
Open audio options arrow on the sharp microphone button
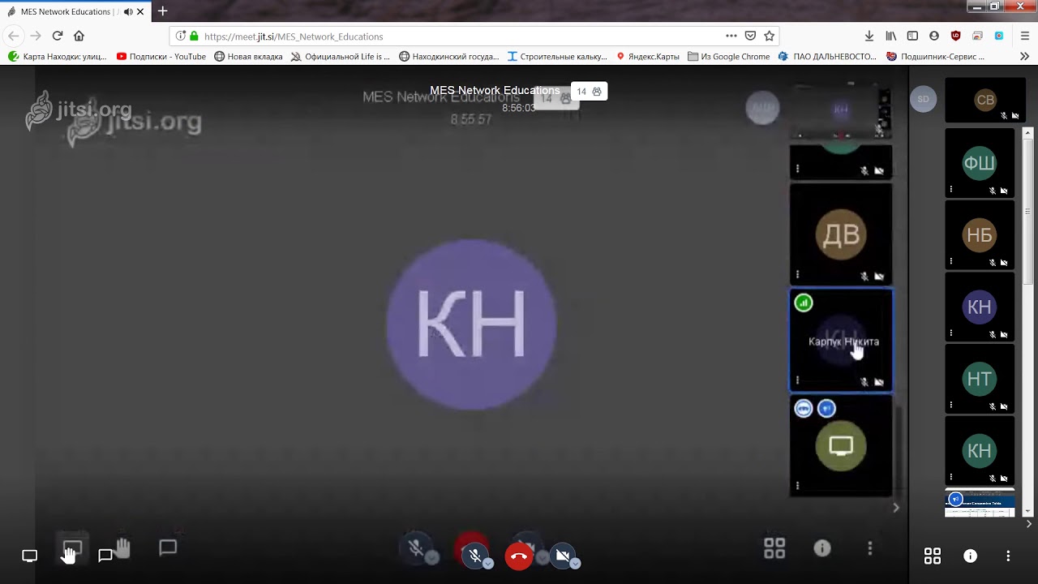click(488, 564)
